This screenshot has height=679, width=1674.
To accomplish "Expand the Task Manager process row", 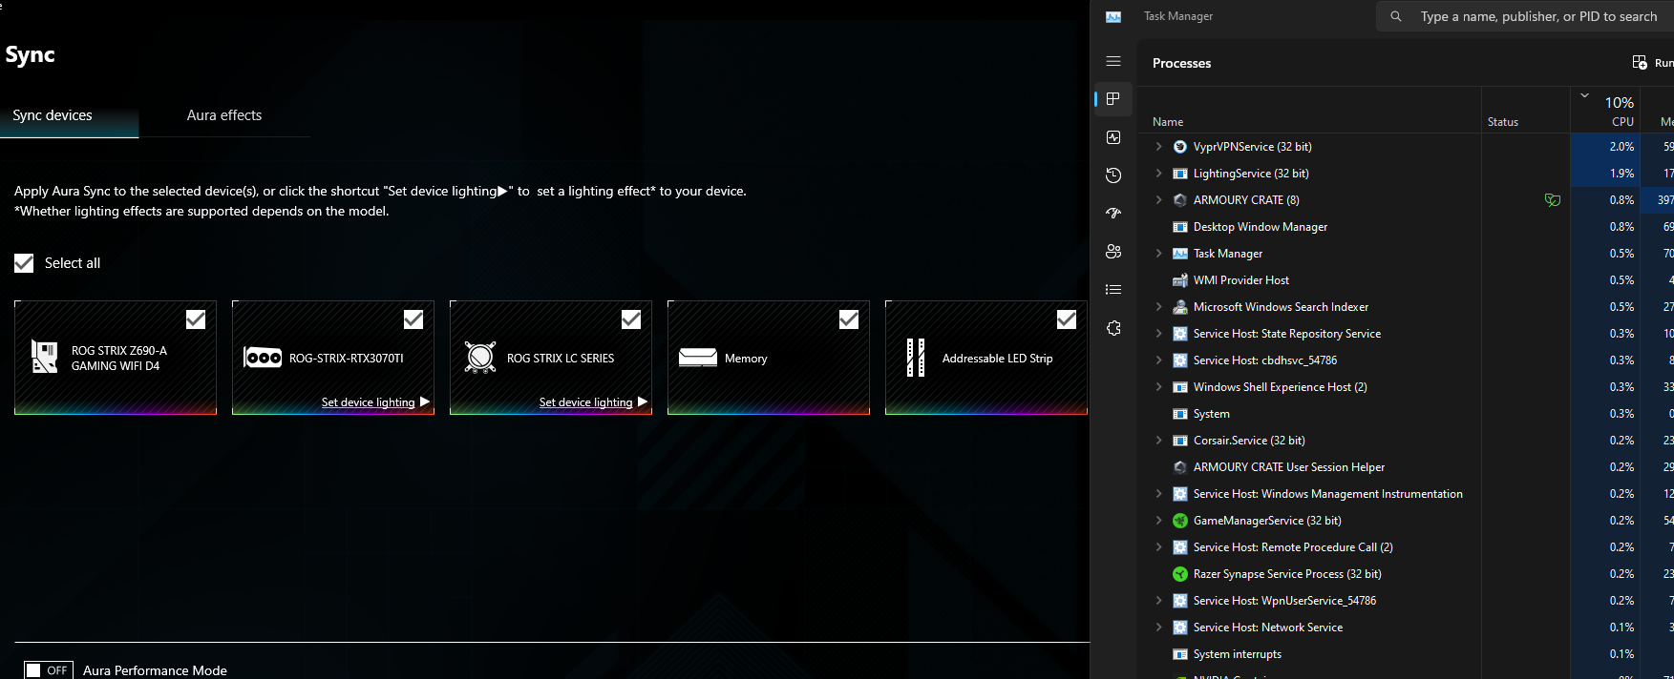I will [1158, 254].
